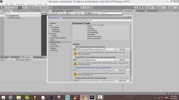Toggle Console Error Pause button
Image resolution: width=179 pixels, height=100 pixels.
[20, 60]
